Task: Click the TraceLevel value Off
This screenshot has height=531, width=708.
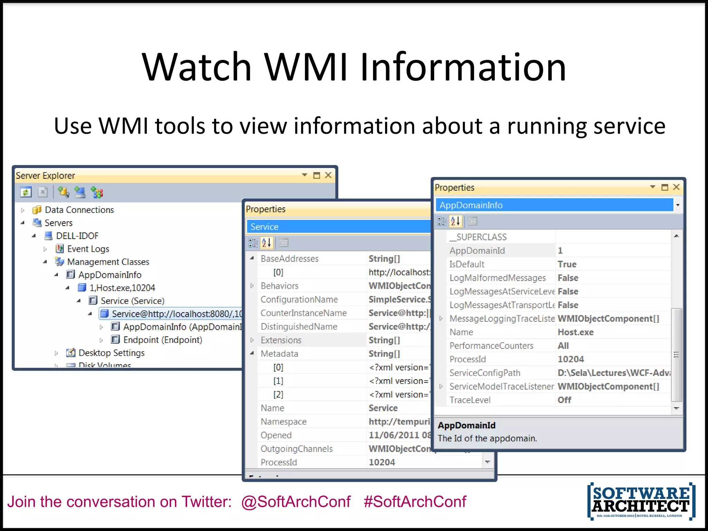Action: tap(564, 400)
